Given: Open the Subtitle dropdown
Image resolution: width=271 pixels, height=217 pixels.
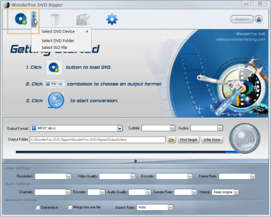Looking at the screenshot, I should point(158,128).
